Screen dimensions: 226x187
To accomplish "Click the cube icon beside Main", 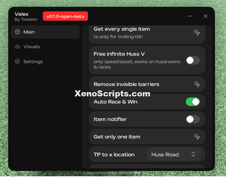I will tap(17, 32).
